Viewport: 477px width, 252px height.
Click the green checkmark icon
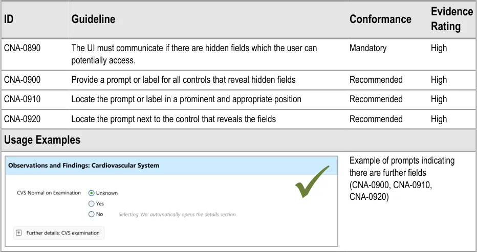point(311,182)
